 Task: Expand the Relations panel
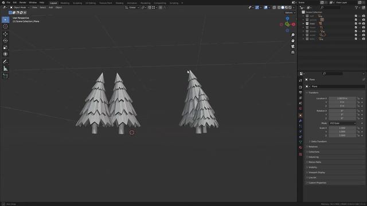pyautogui.click(x=313, y=146)
